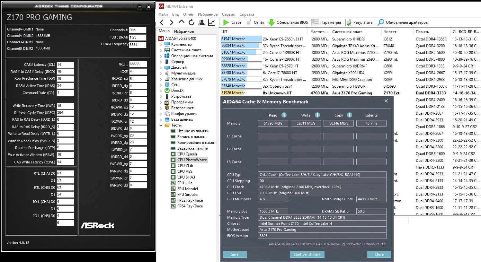
Task: Click the refresh arrow in AIDA64 toolbar
Action: (x=192, y=22)
